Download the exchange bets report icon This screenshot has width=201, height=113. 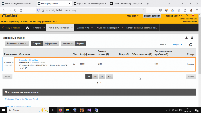(186, 38)
